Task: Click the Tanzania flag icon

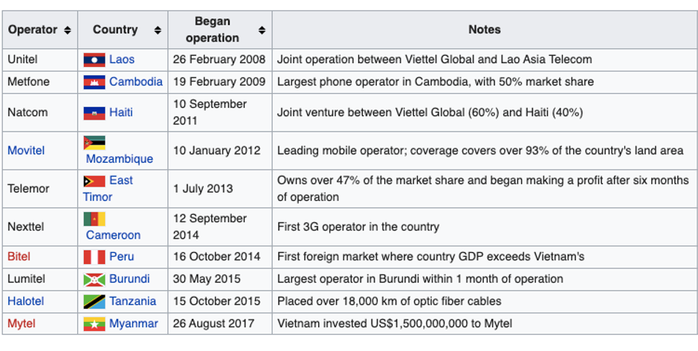Action: [x=94, y=301]
